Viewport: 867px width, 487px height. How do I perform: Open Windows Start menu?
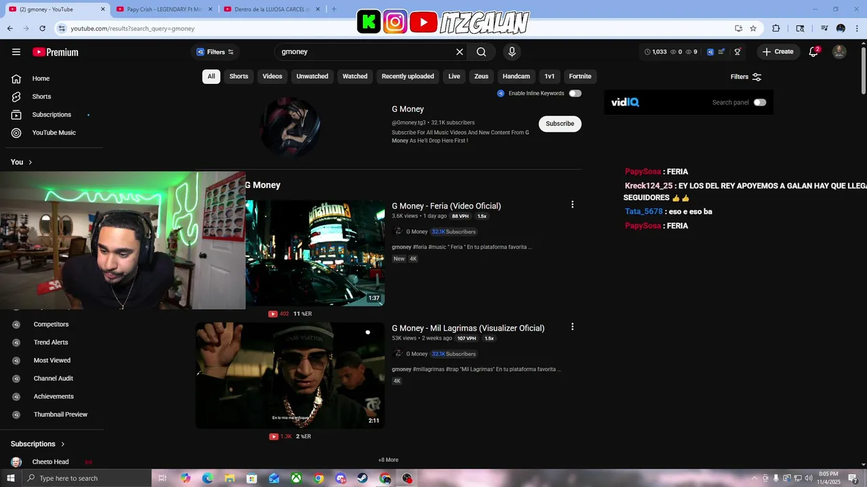pyautogui.click(x=9, y=478)
